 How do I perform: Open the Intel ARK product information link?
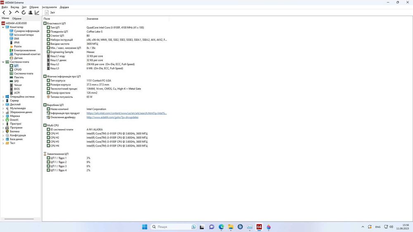[x=127, y=113]
